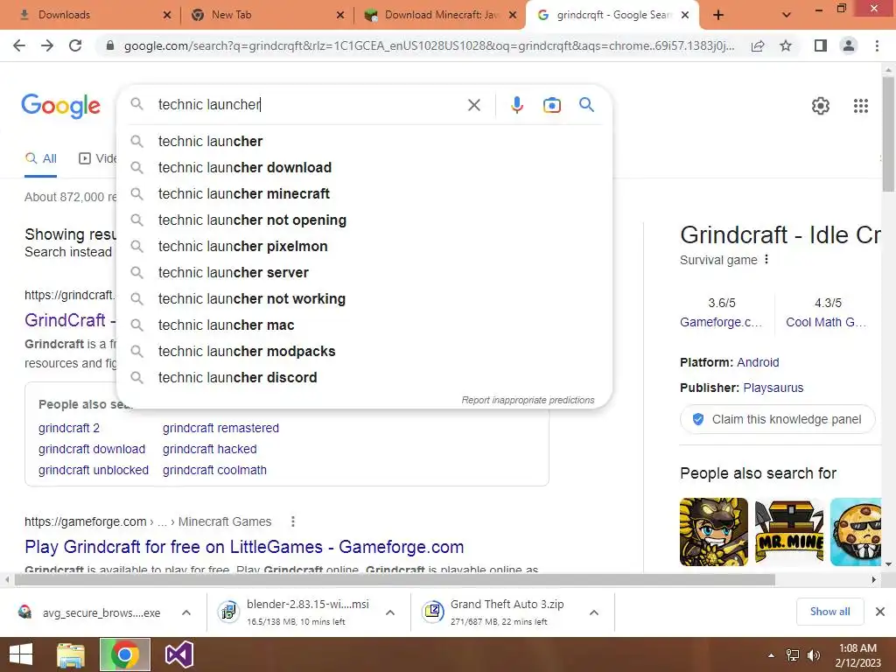Viewport: 896px width, 672px height.
Task: Choose suggestion technic launcher mac
Action: pyautogui.click(x=364, y=325)
